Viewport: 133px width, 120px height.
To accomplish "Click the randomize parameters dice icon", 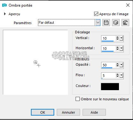I will 116,23.
